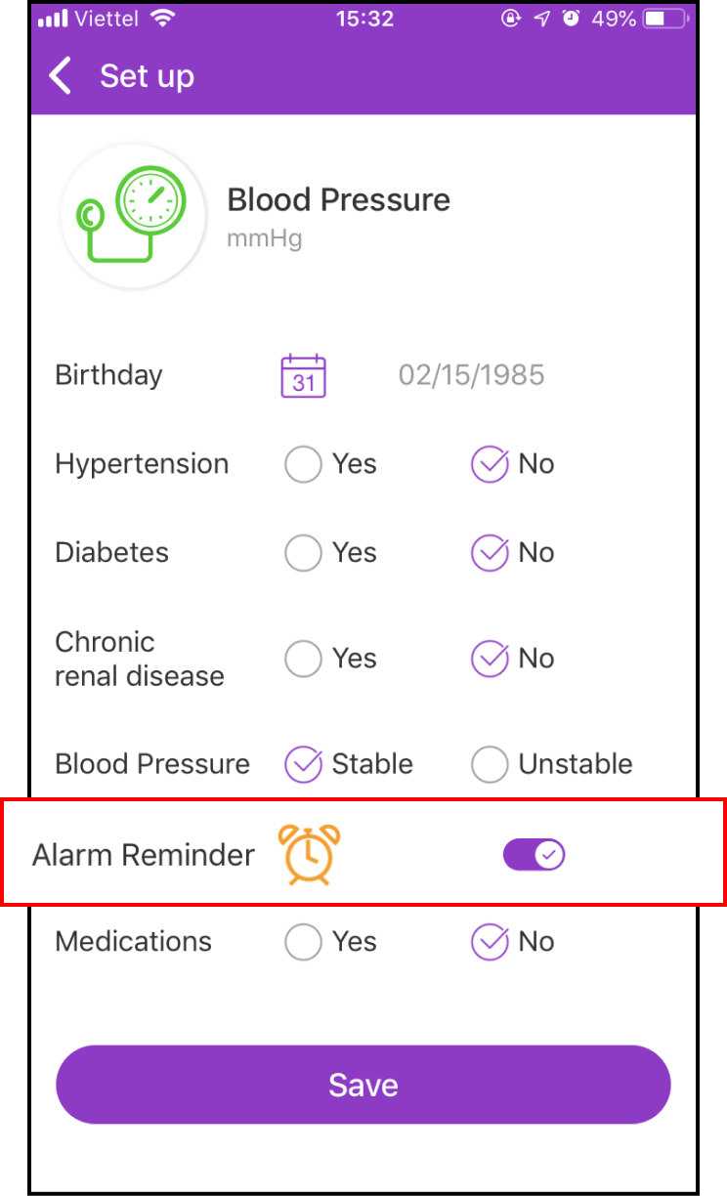727x1196 pixels.
Task: Tap the Wi-Fi icon in status bar
Action: coord(163,19)
